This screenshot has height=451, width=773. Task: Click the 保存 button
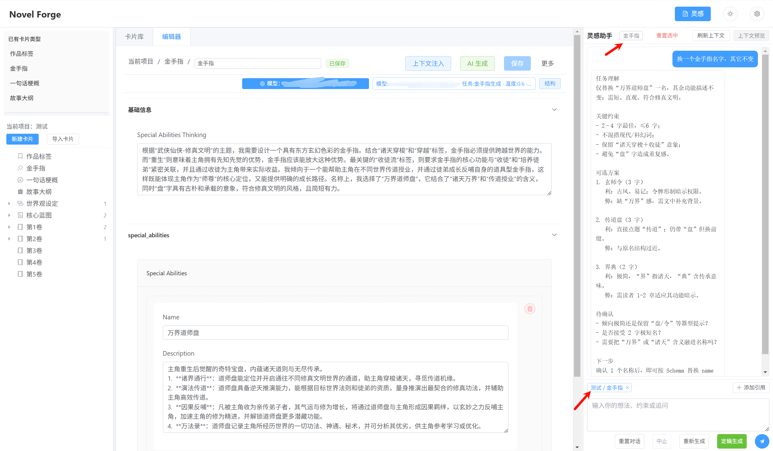[517, 63]
